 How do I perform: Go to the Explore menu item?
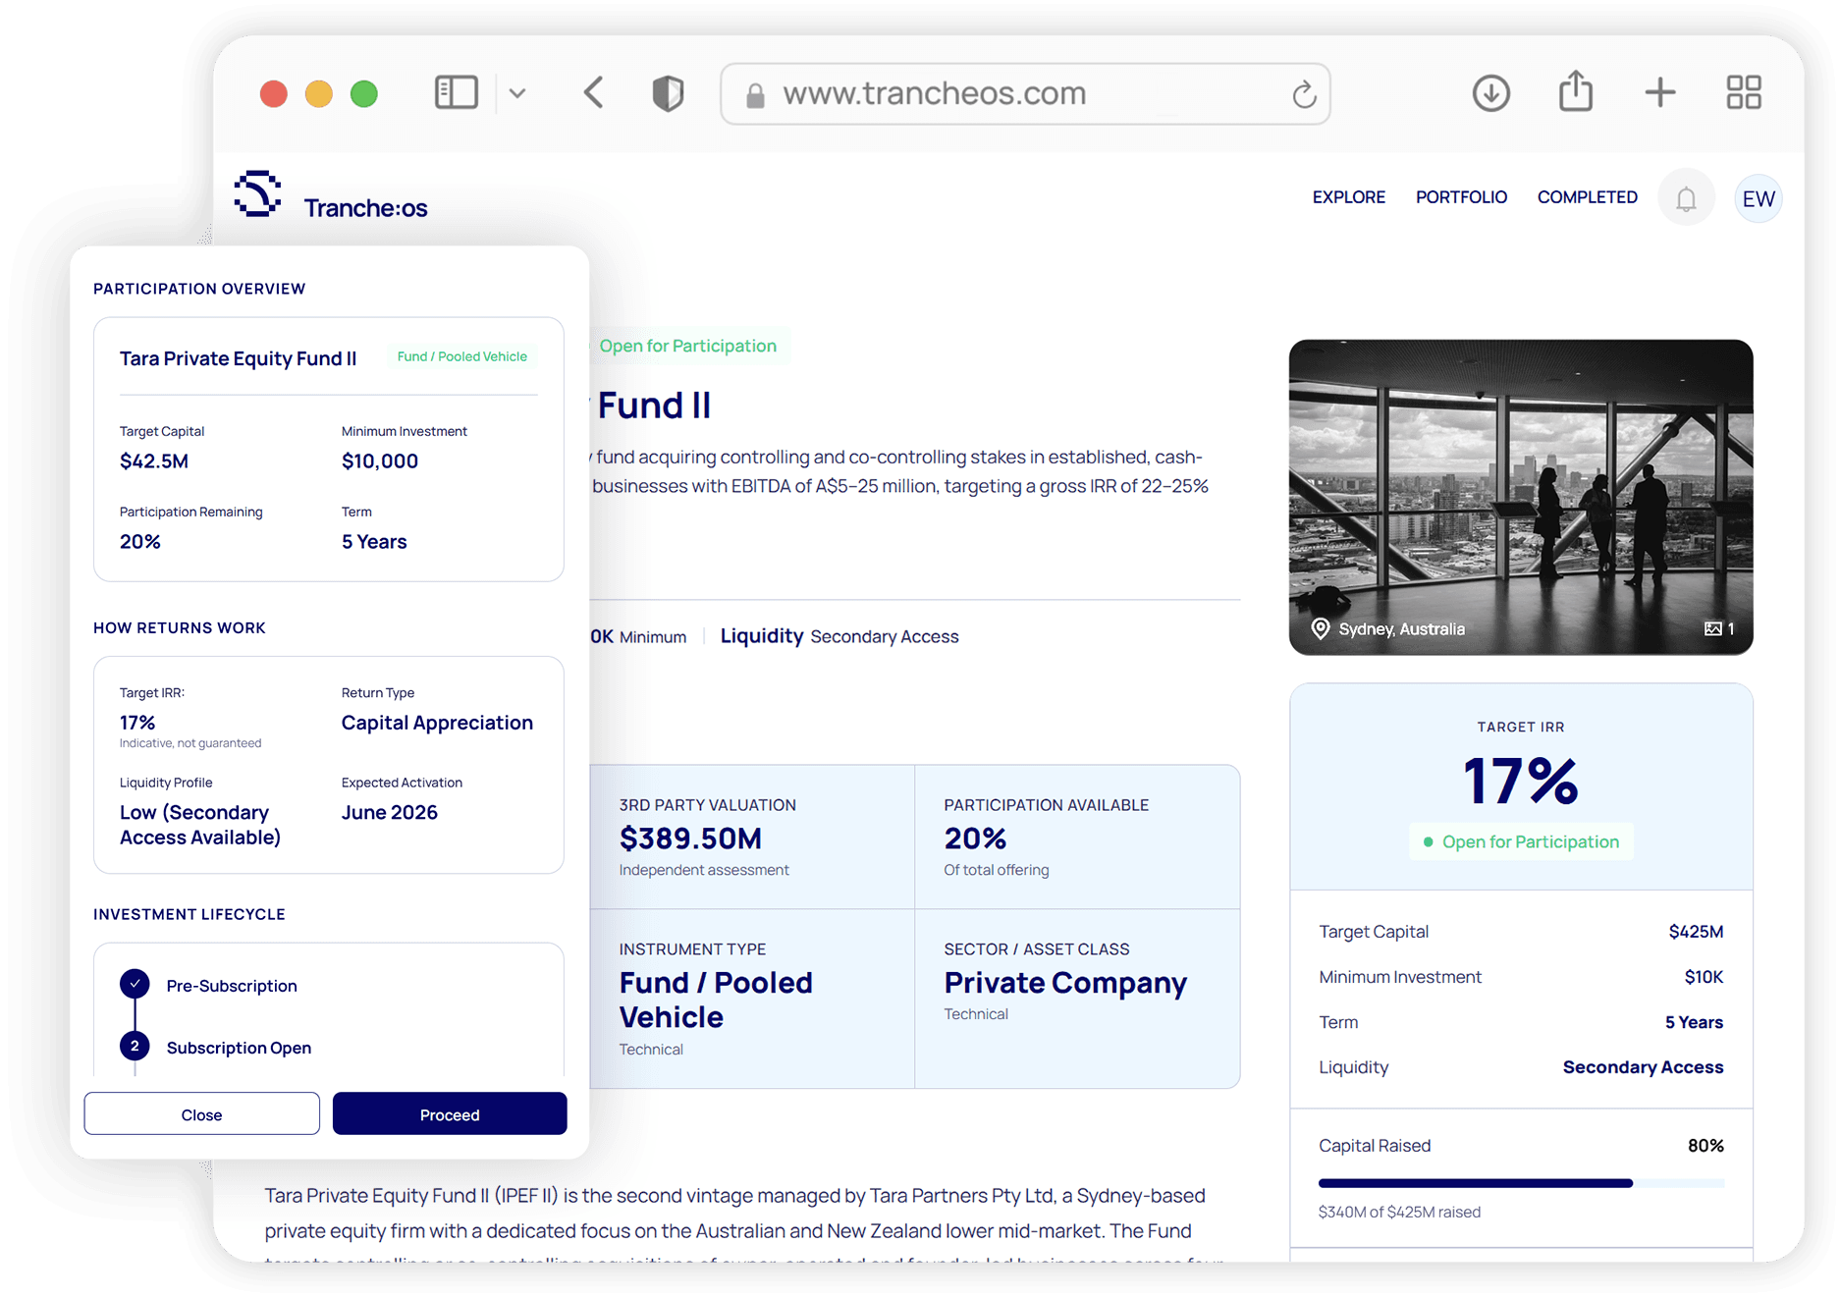(x=1348, y=197)
